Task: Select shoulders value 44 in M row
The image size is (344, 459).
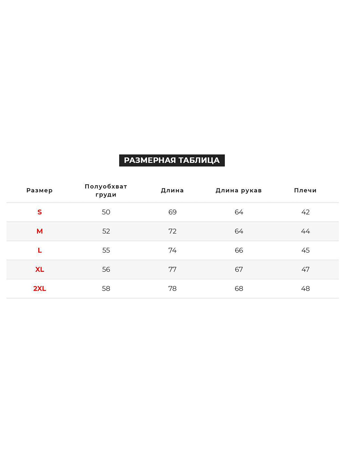Action: 305,231
